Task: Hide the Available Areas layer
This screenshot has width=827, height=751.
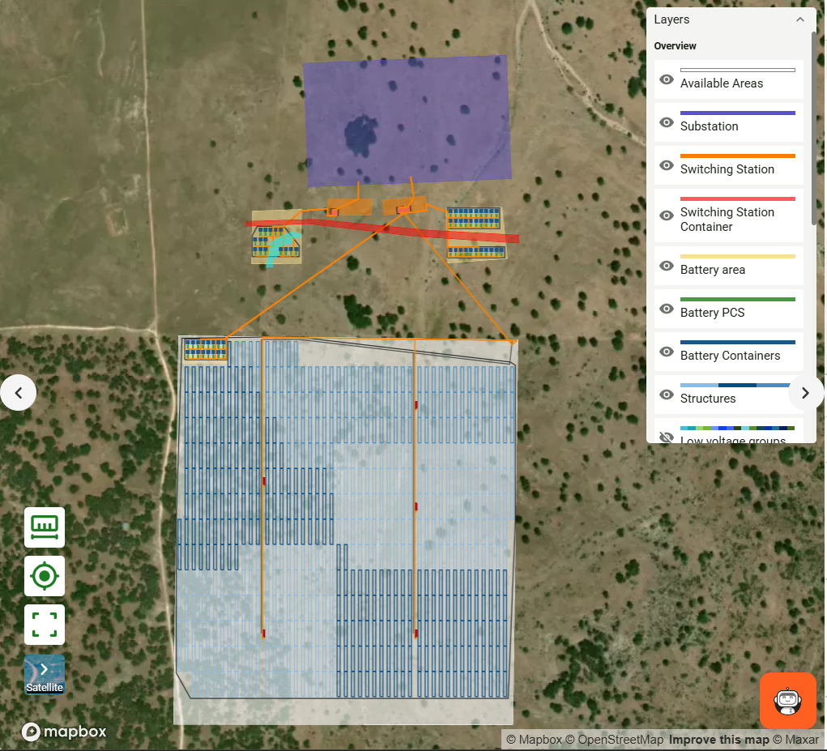Action: pyautogui.click(x=667, y=79)
